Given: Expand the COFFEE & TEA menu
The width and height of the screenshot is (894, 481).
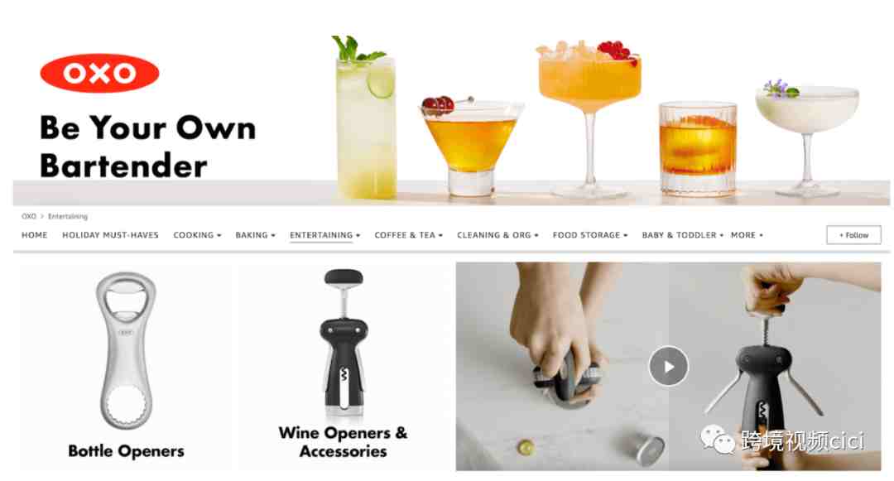Looking at the screenshot, I should [x=408, y=235].
